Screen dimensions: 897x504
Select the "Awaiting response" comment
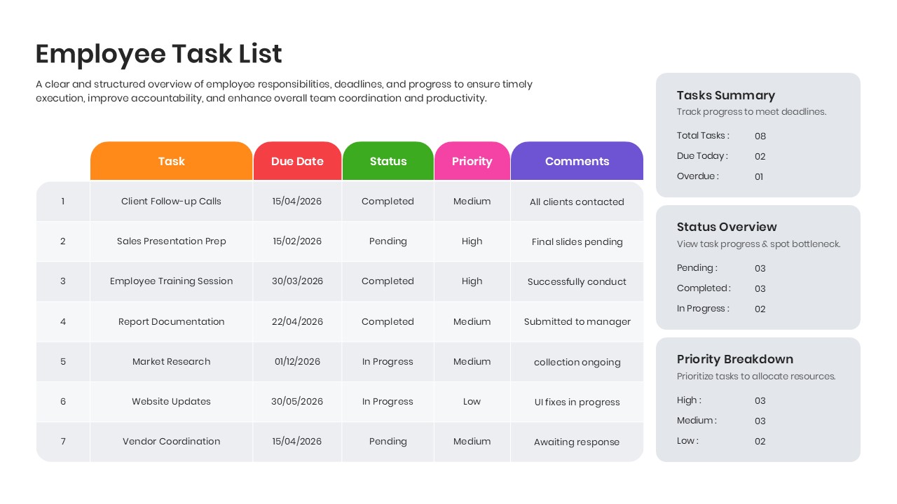pos(577,442)
